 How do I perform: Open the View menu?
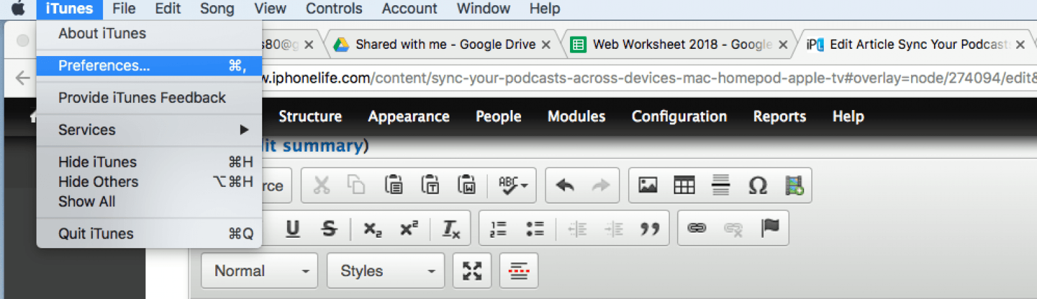click(270, 8)
